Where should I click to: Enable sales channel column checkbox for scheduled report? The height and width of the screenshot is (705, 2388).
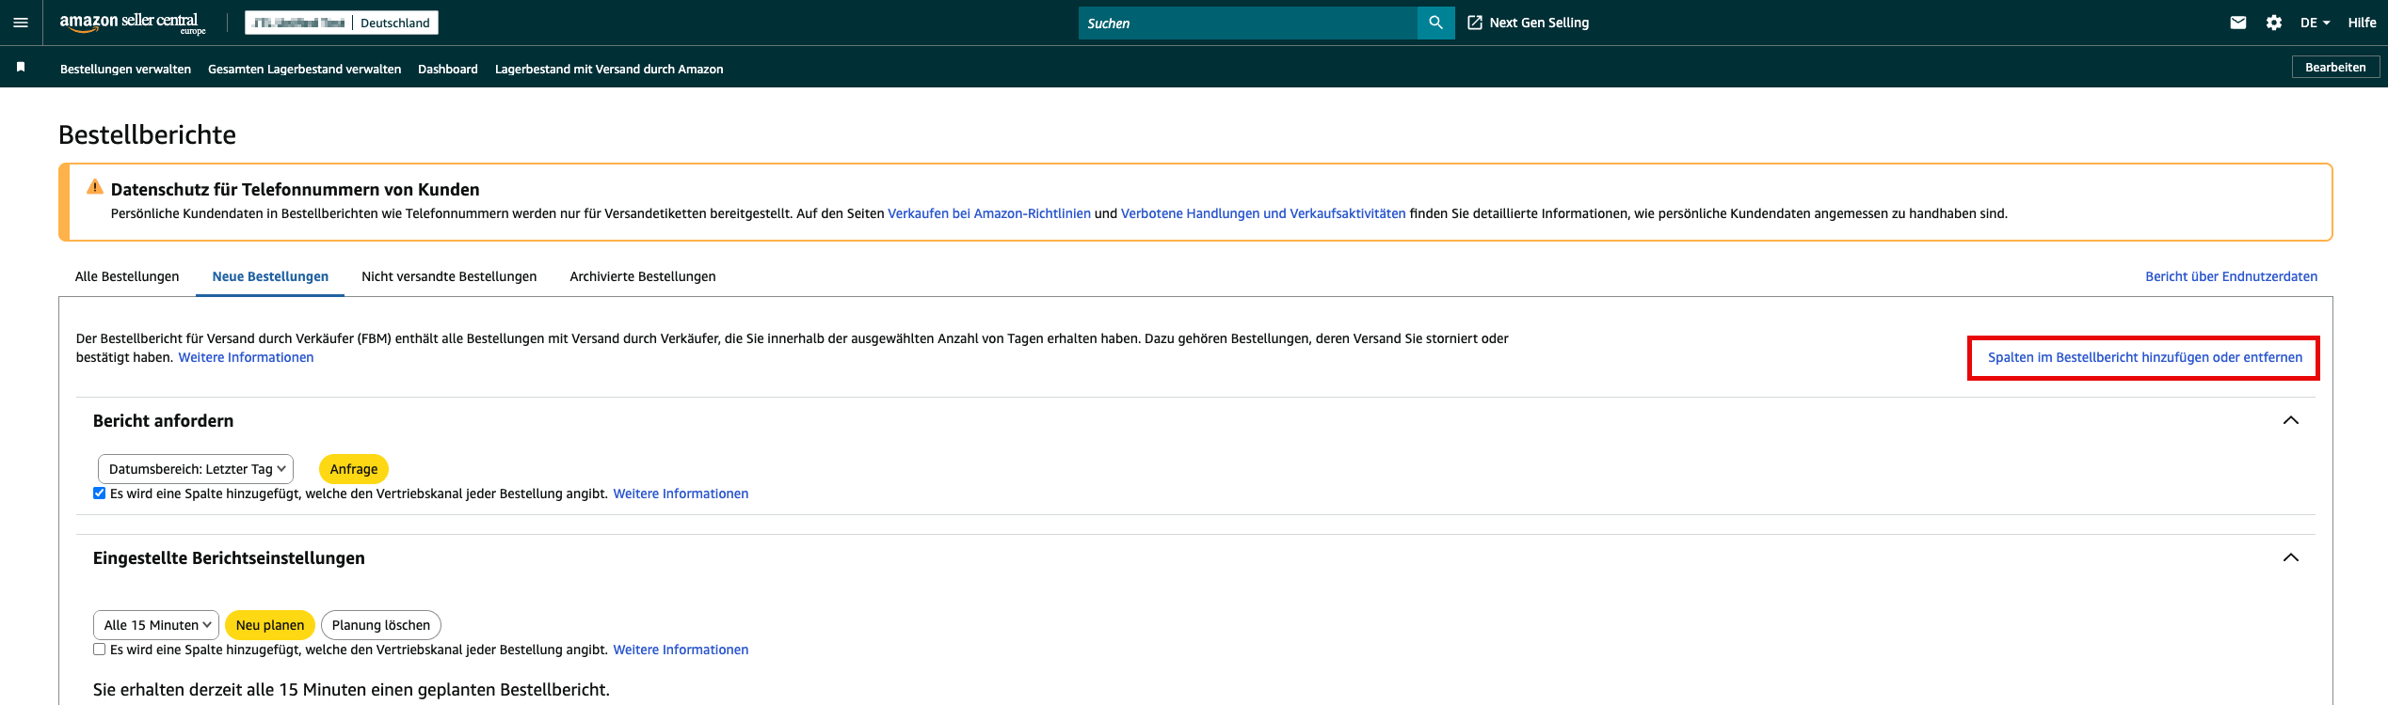pyautogui.click(x=100, y=650)
